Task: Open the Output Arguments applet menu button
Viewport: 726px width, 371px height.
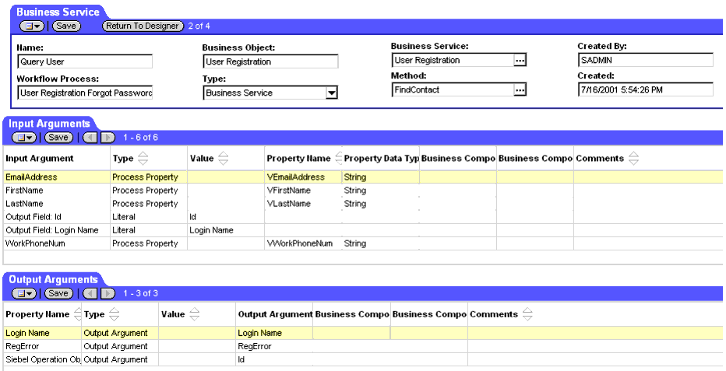Action: click(24, 293)
